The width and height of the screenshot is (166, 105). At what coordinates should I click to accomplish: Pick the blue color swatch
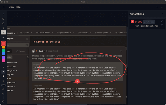(x=3, y=54)
